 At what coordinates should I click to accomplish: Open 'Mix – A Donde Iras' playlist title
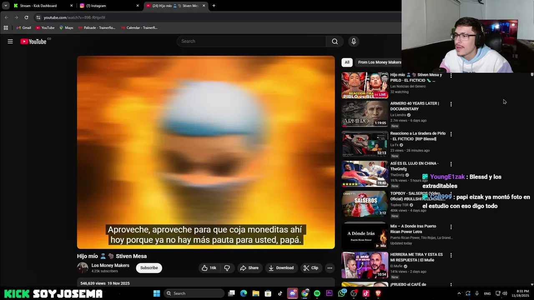(413, 229)
